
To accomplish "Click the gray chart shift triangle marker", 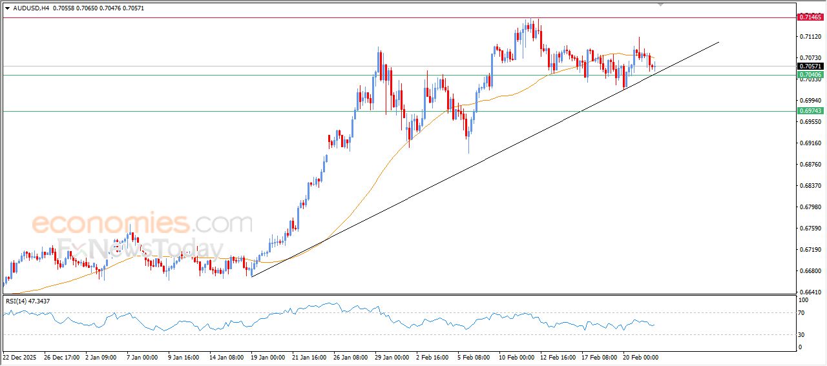I will coord(660,4).
